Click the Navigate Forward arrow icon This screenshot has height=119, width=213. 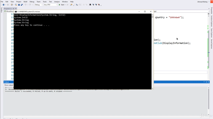click(x=8, y=5)
